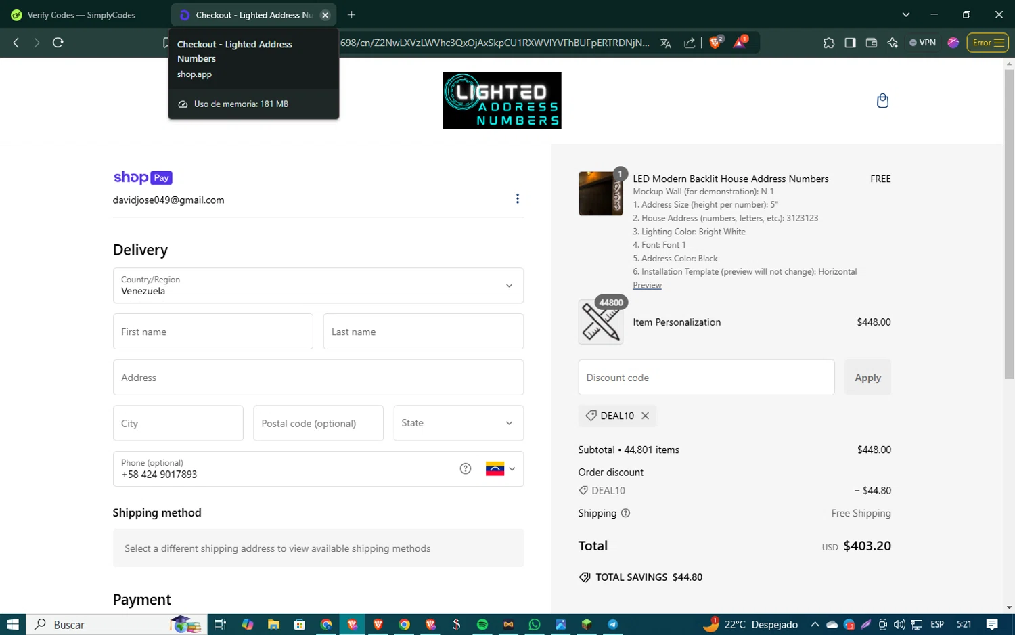Viewport: 1015px width, 635px height.
Task: Open Microsoft Store from the taskbar
Action: 300,624
